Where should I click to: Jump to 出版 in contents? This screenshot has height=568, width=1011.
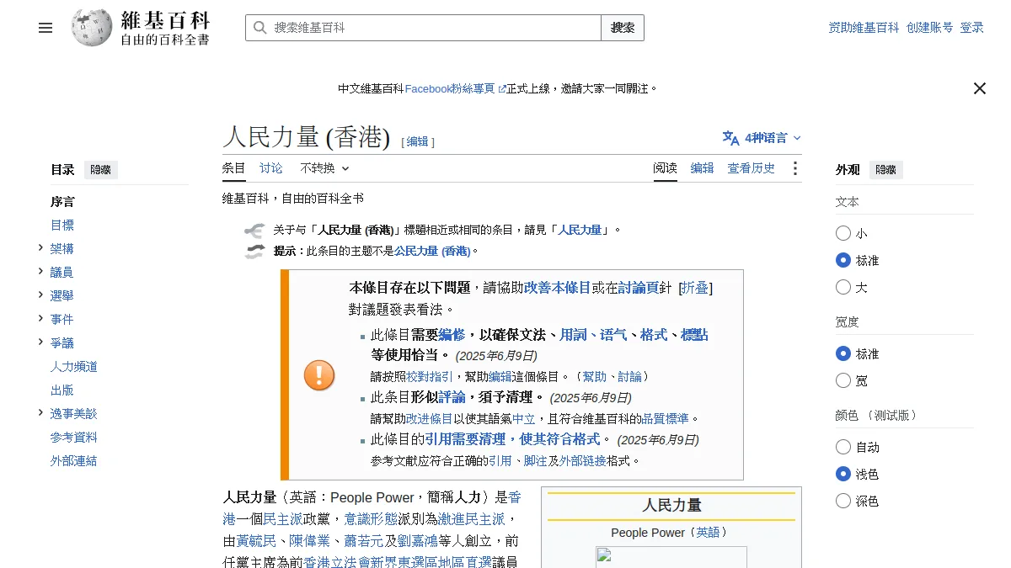click(62, 390)
